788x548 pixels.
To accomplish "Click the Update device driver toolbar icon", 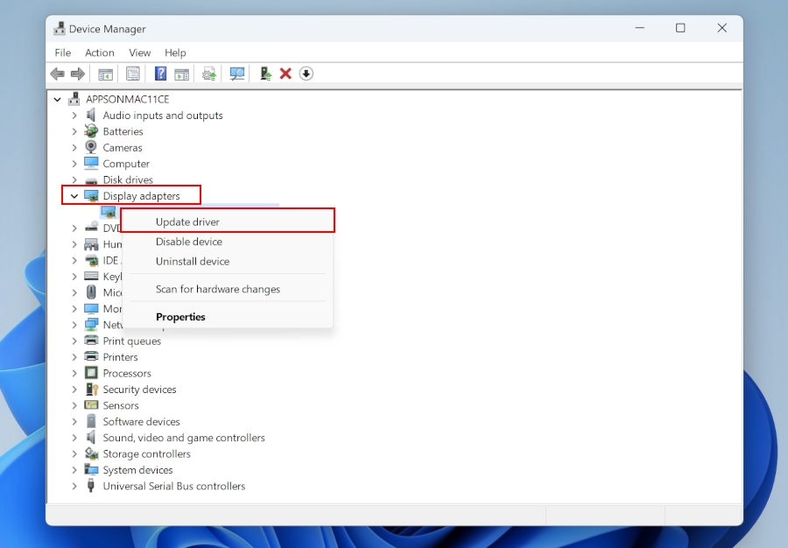I will tap(209, 74).
